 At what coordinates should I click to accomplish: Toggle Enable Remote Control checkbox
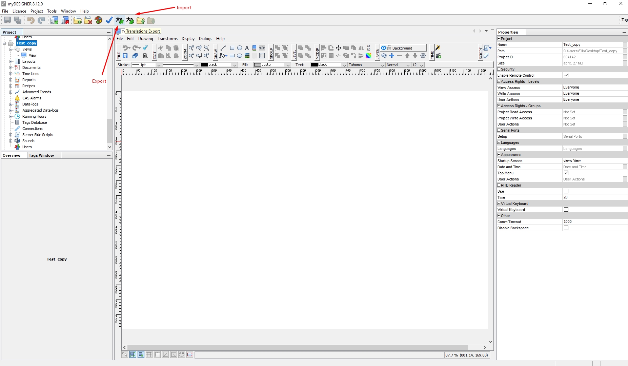[x=566, y=75]
